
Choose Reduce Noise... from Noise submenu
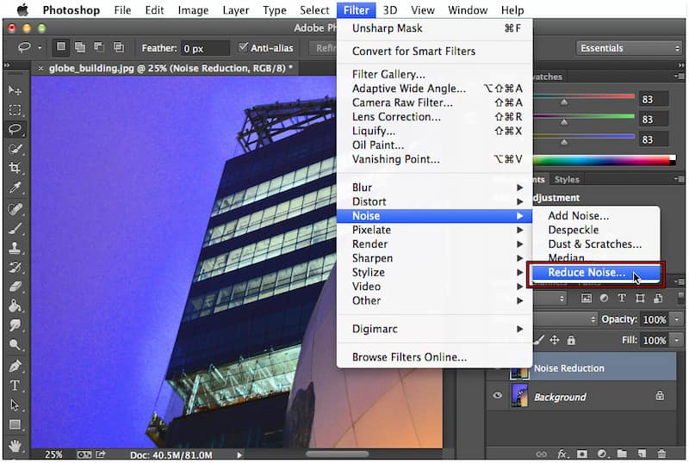tap(596, 273)
